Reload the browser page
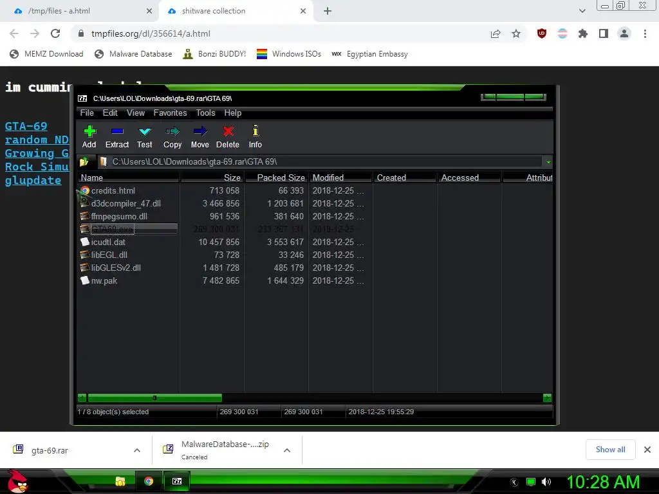659x494 pixels. pos(55,33)
